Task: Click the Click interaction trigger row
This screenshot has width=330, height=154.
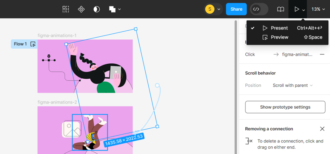Action: [284, 54]
